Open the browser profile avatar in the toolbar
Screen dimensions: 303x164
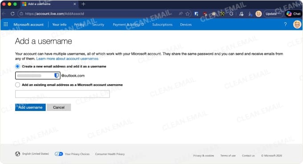(258, 14)
